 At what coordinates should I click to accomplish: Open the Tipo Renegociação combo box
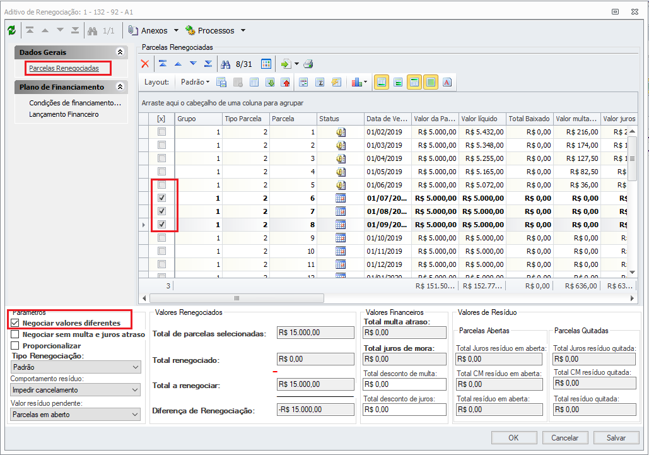(x=76, y=367)
